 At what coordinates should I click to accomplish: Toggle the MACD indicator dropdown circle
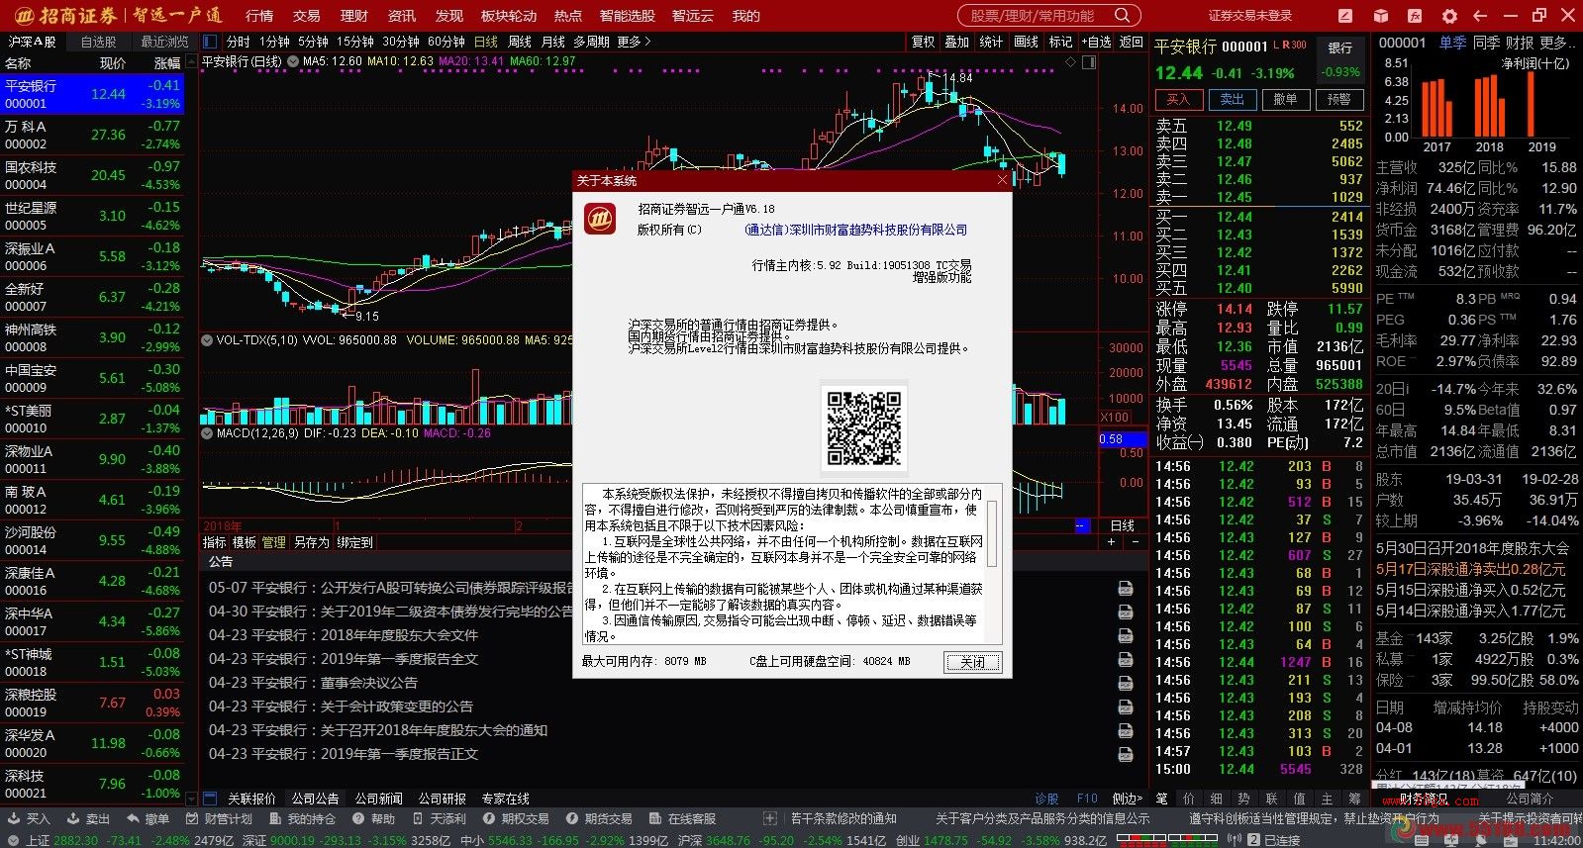click(x=207, y=432)
